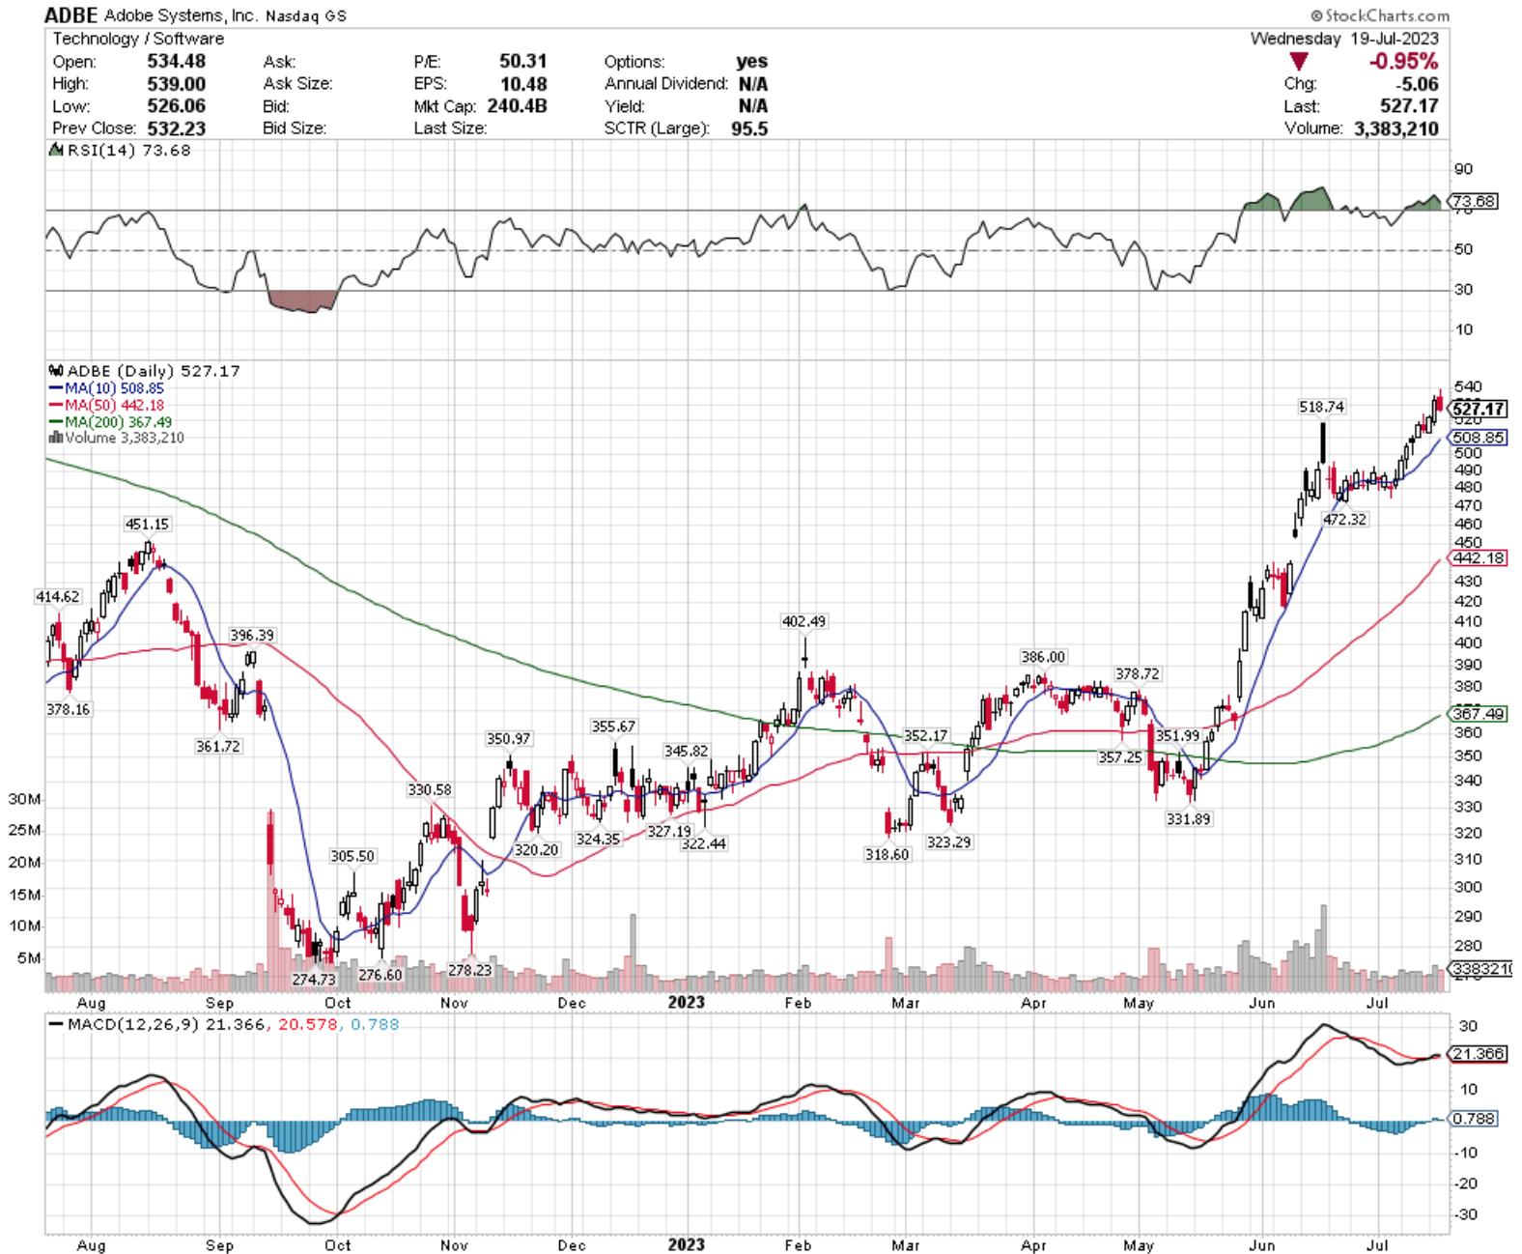Click the MA(10) 508.85 legend entry

(x=106, y=387)
